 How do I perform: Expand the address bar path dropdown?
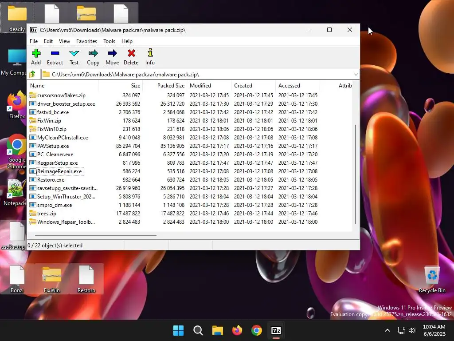tap(356, 75)
